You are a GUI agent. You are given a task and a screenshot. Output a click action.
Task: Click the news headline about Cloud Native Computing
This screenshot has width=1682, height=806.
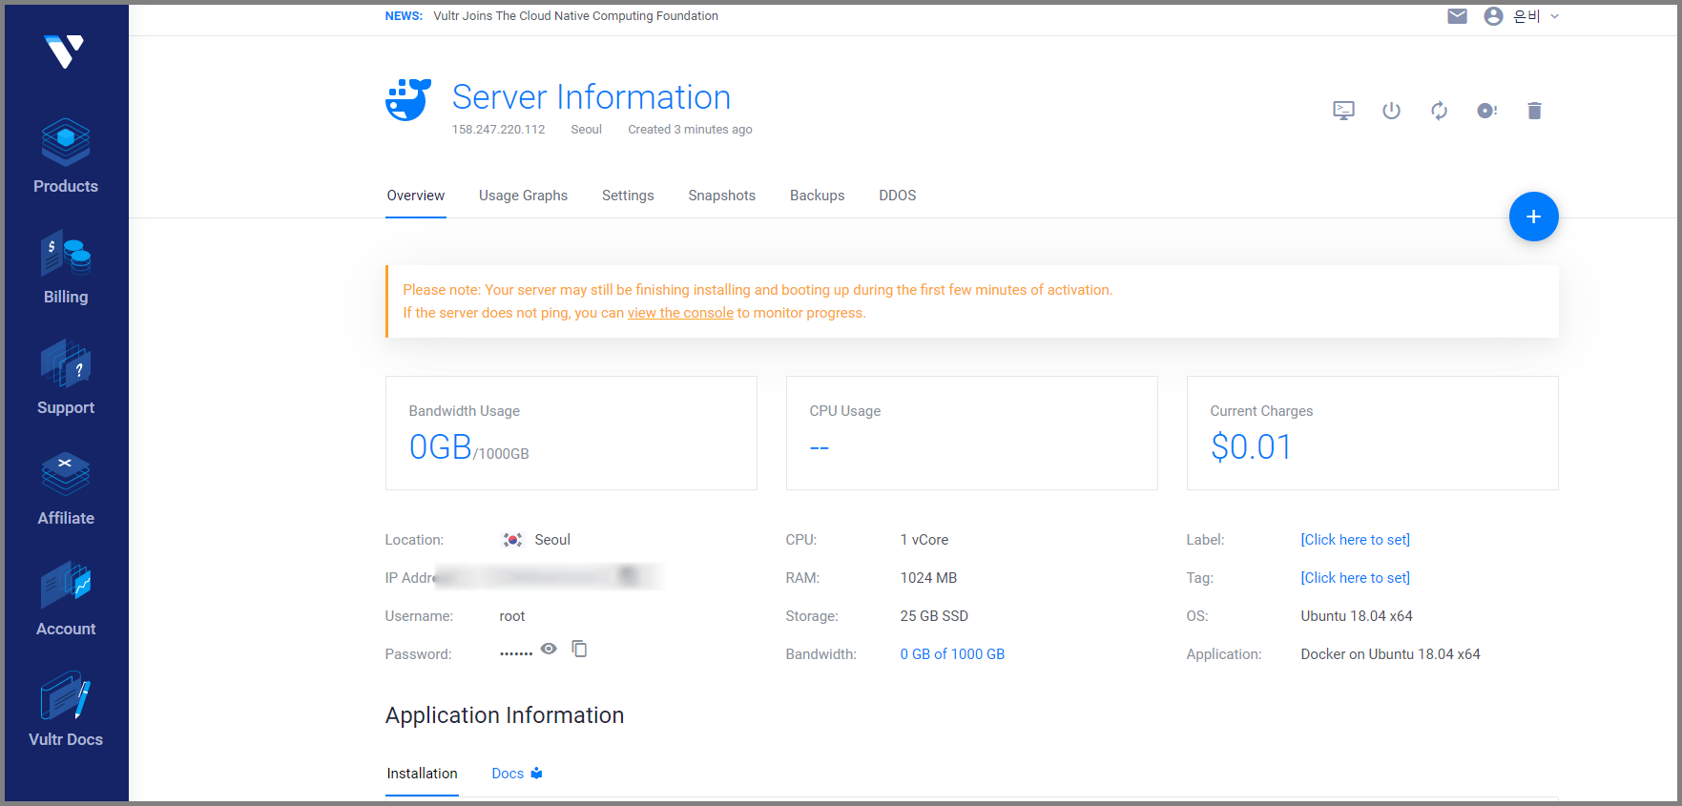pyautogui.click(x=575, y=16)
